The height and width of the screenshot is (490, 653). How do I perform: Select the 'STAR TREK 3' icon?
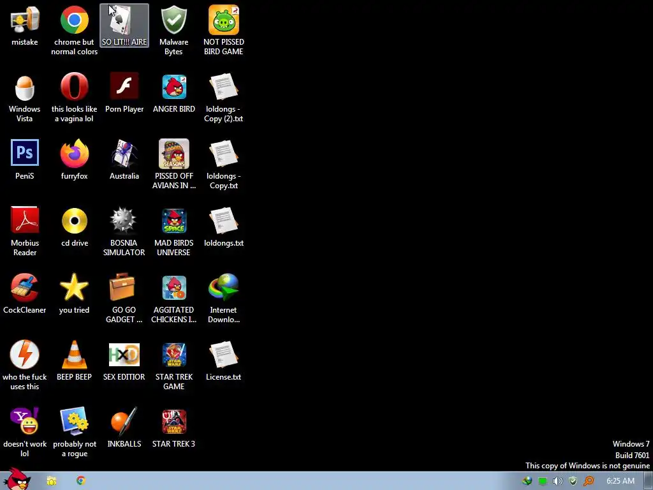tap(173, 428)
